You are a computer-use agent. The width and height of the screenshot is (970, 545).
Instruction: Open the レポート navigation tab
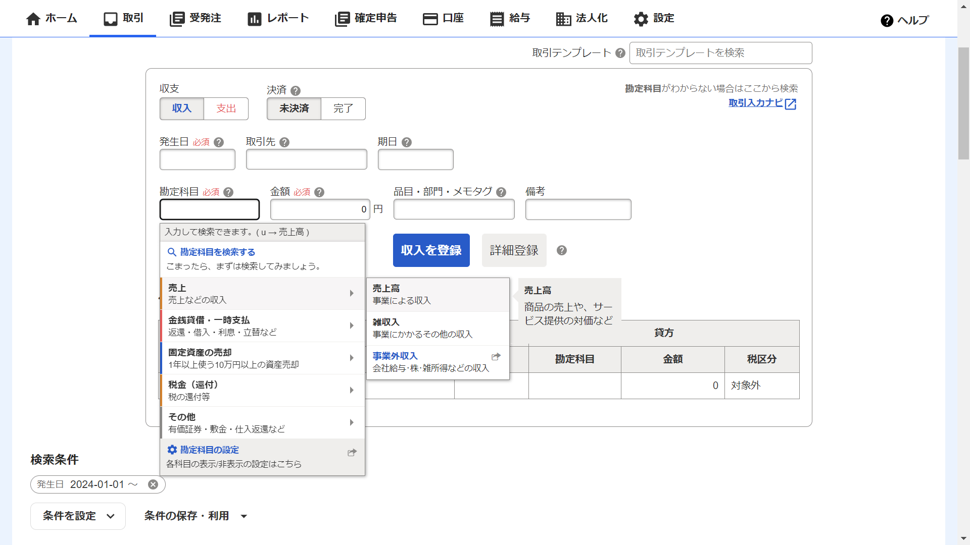click(x=278, y=19)
